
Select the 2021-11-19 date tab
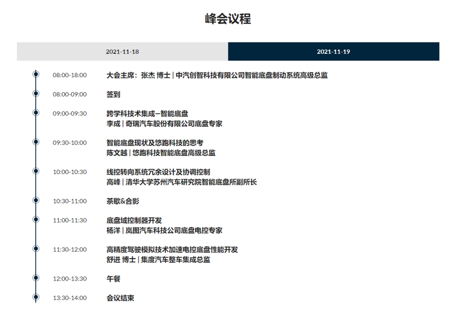point(333,51)
